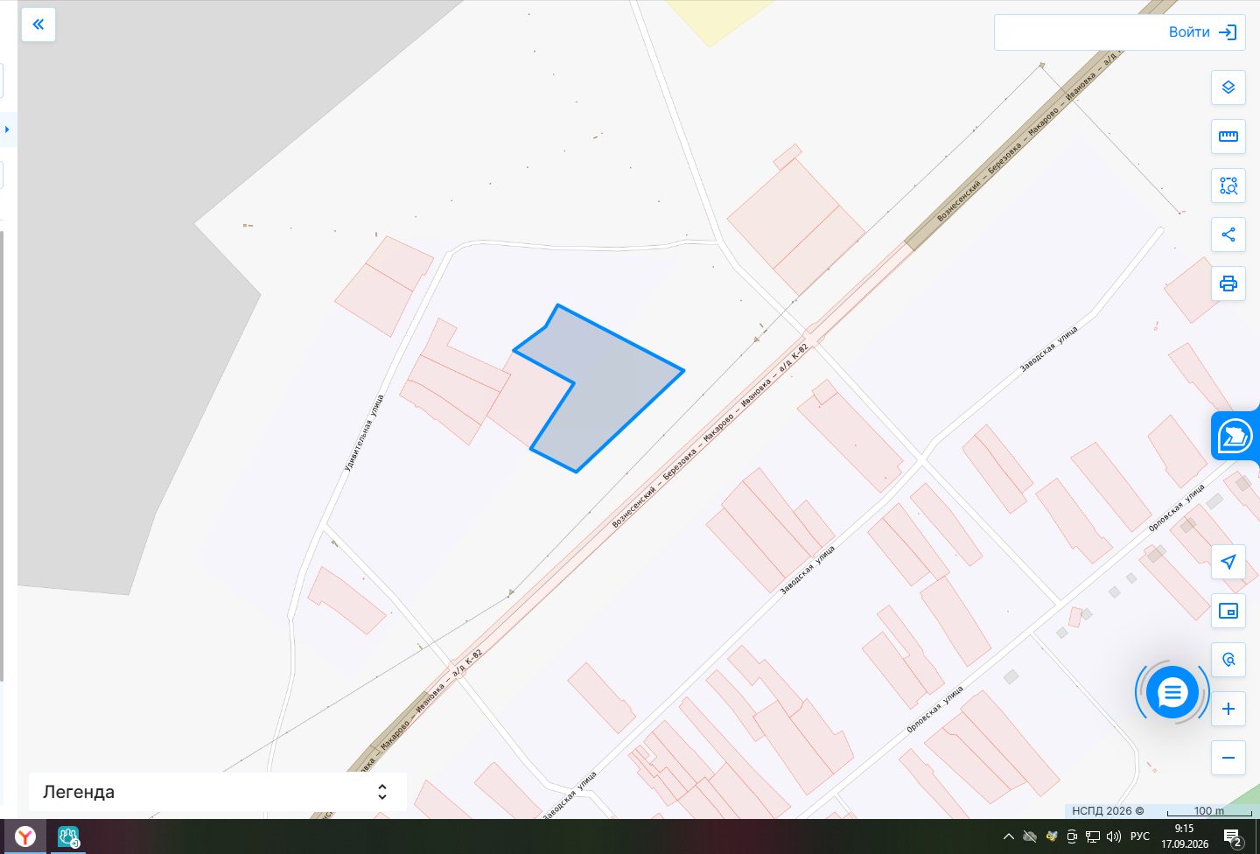Zoom in the map with plus
The height and width of the screenshot is (854, 1260).
(x=1228, y=709)
